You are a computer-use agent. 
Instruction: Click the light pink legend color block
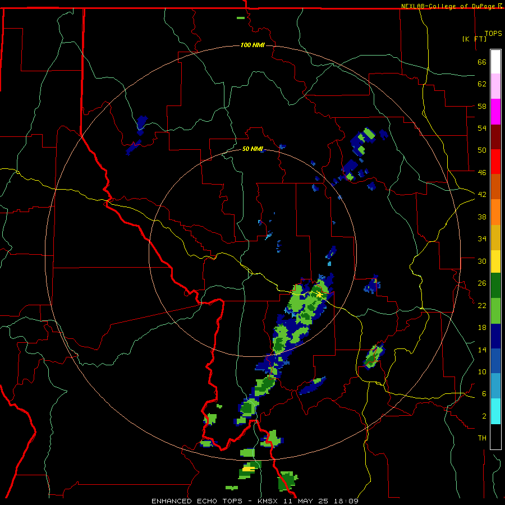[495, 86]
